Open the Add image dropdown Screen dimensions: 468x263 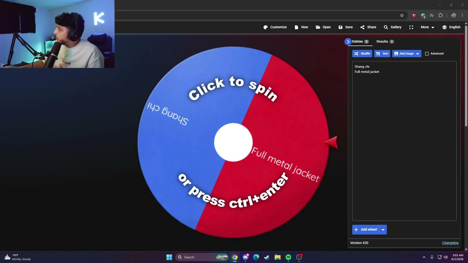pyautogui.click(x=407, y=54)
